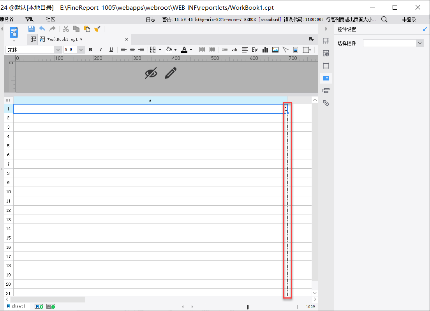The width and height of the screenshot is (430, 311).
Task: Open the hyperlink panel icon
Action: (x=326, y=103)
